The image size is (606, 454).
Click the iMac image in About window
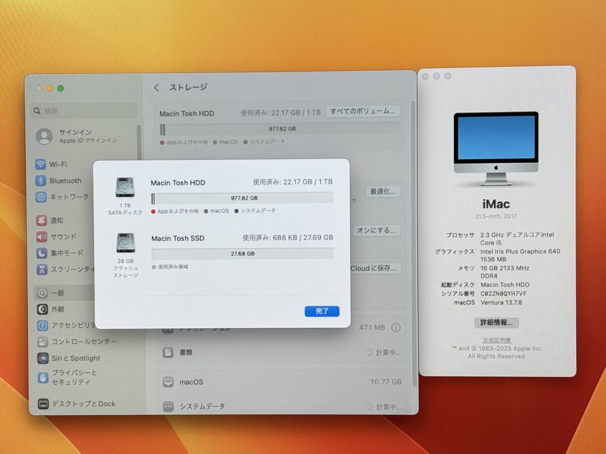[496, 148]
